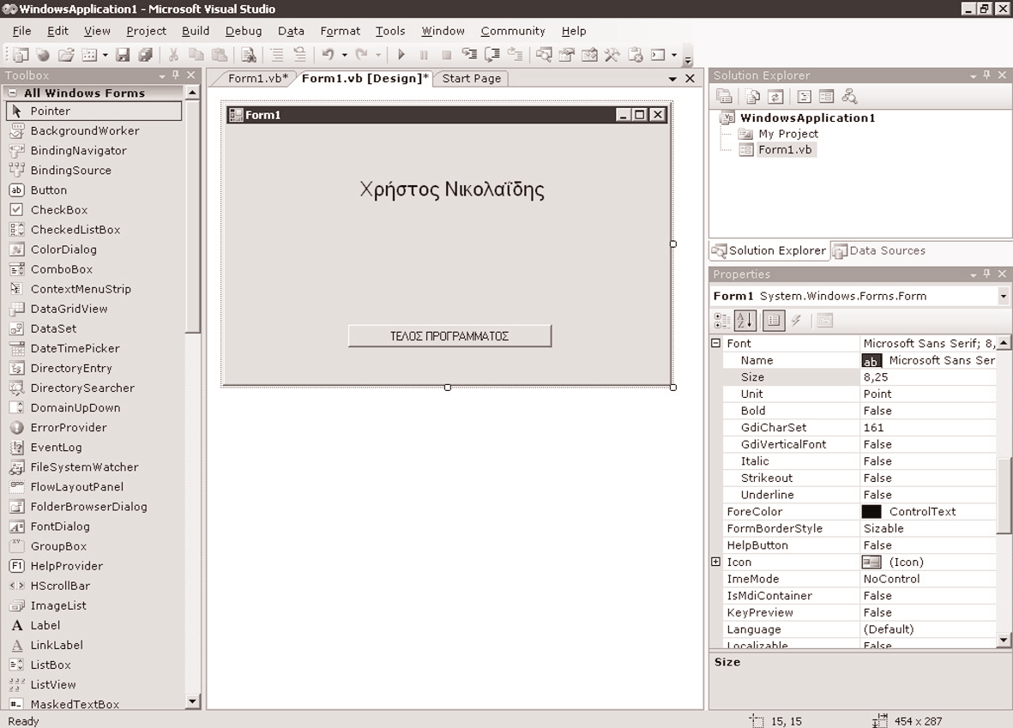Viewport: 1013px width, 728px height.
Task: Select WindowsApplication1 project node
Action: 807,117
